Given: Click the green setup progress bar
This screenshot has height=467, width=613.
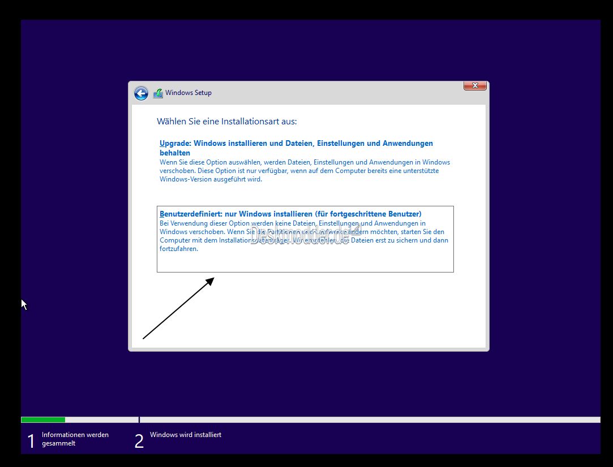Looking at the screenshot, I should (x=42, y=420).
